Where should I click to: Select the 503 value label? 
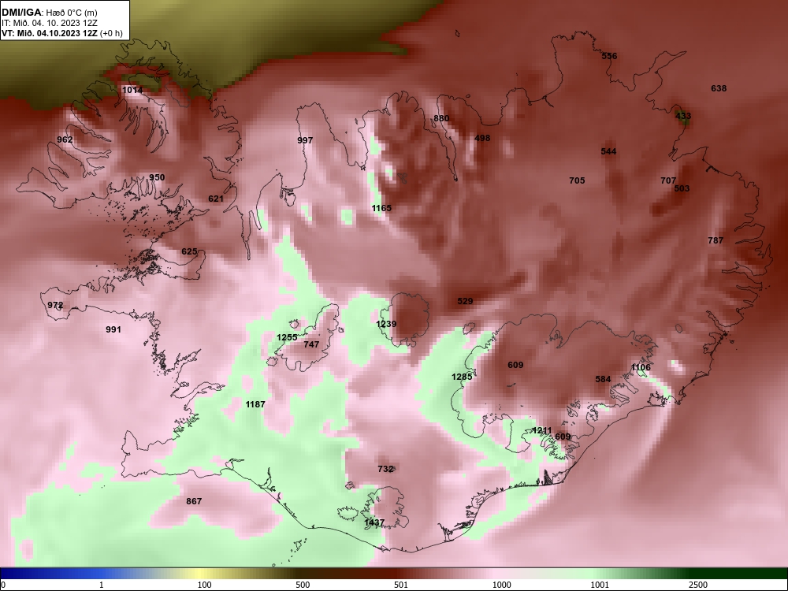point(682,188)
